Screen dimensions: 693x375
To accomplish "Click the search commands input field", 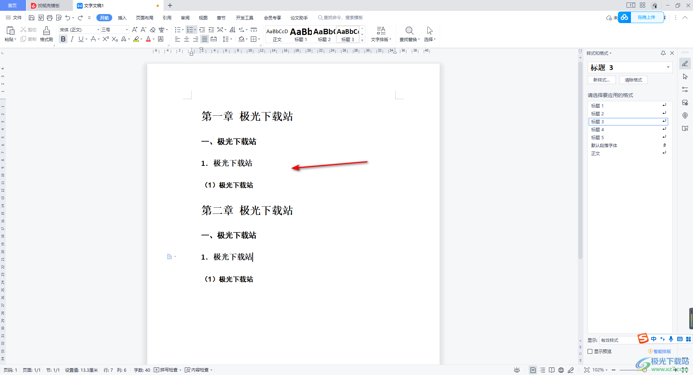I will (x=340, y=18).
